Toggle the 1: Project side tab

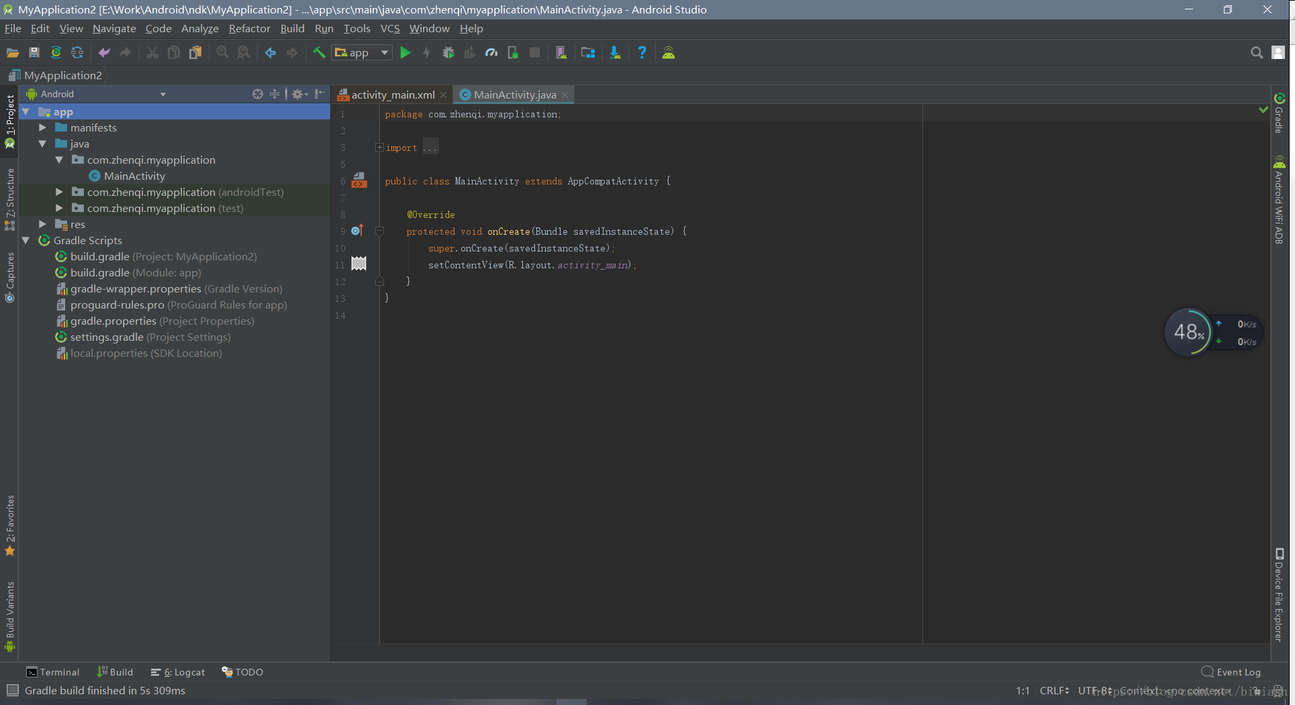click(9, 121)
